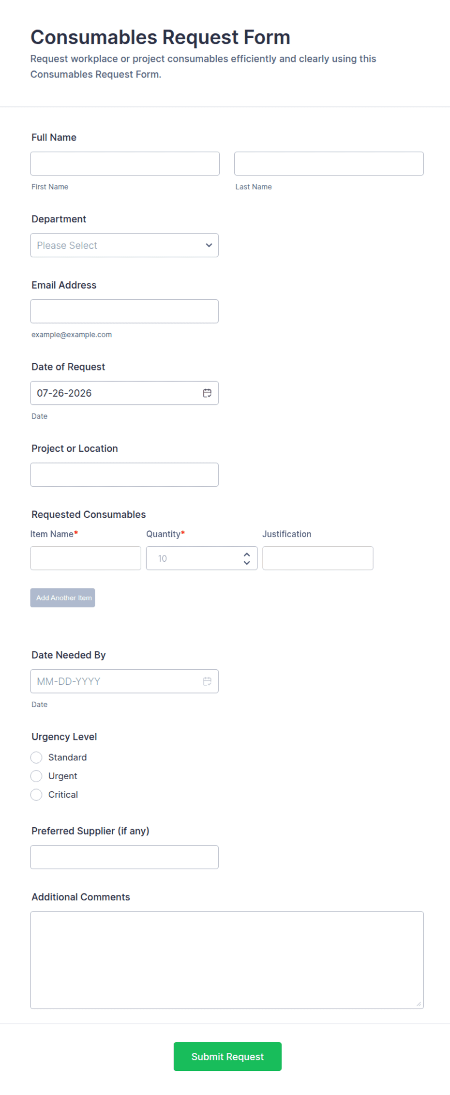
Task: Click the Project or Location field
Action: click(x=124, y=474)
